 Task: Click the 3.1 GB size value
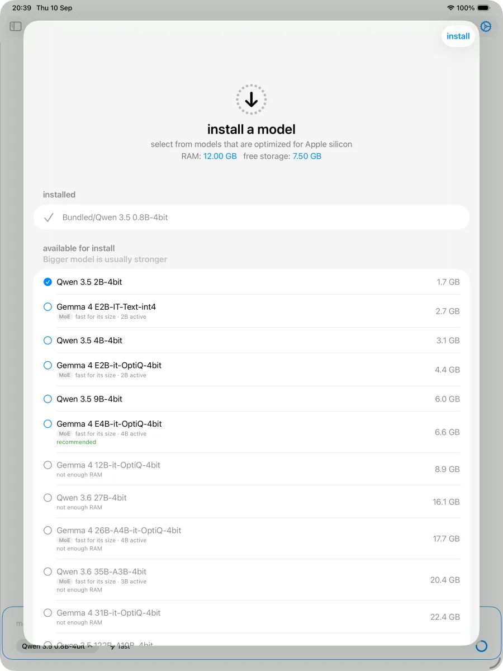point(448,340)
